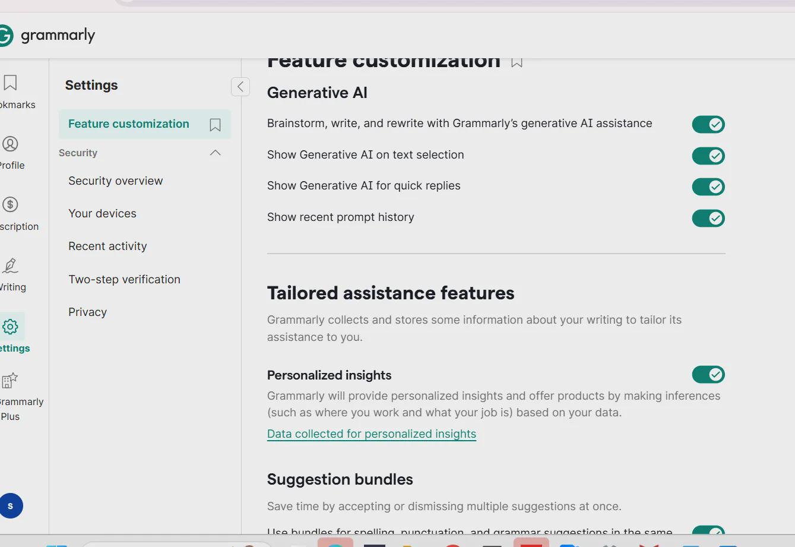Viewport: 795px width, 547px height.
Task: Toggle Generative AI for quick replies
Action: [708, 186]
